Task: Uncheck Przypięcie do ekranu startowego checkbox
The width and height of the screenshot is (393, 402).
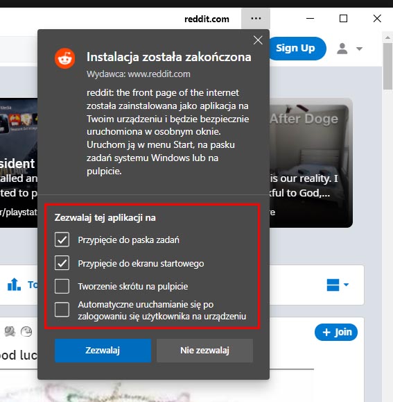Action: [62, 262]
